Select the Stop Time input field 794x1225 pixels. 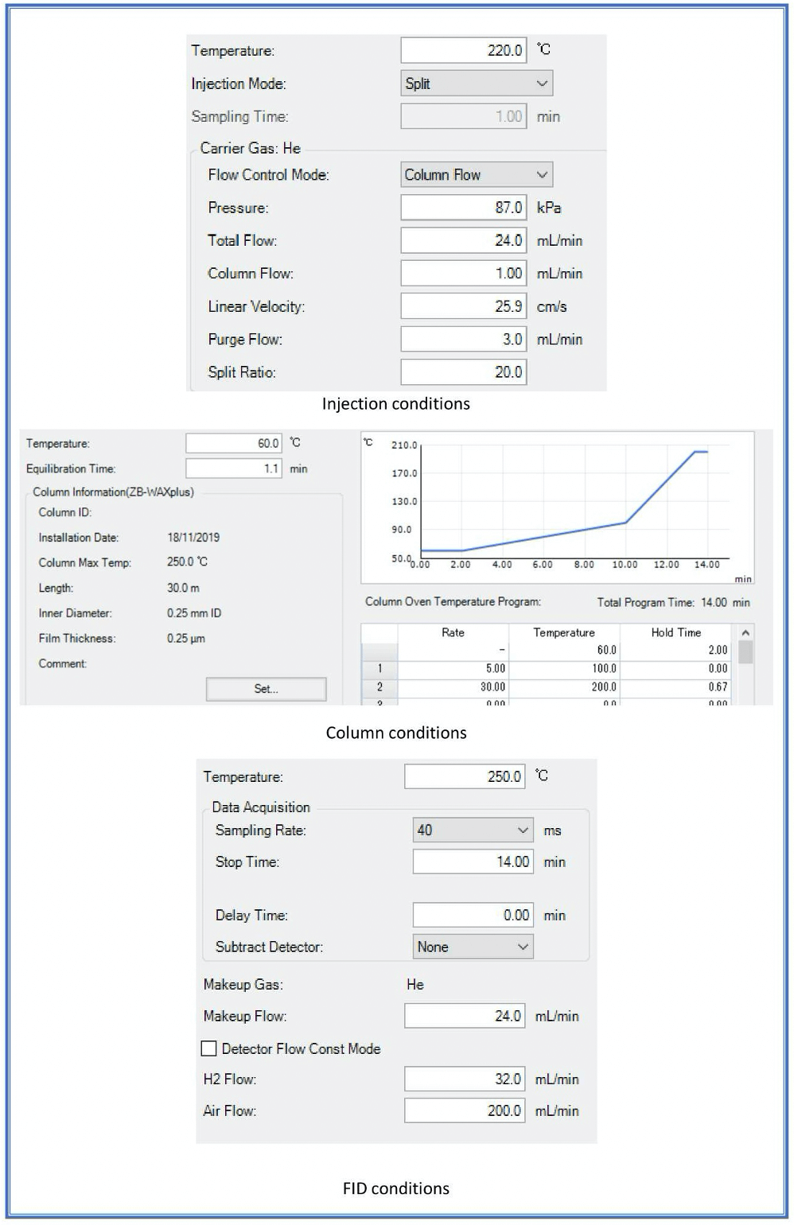pyautogui.click(x=473, y=861)
